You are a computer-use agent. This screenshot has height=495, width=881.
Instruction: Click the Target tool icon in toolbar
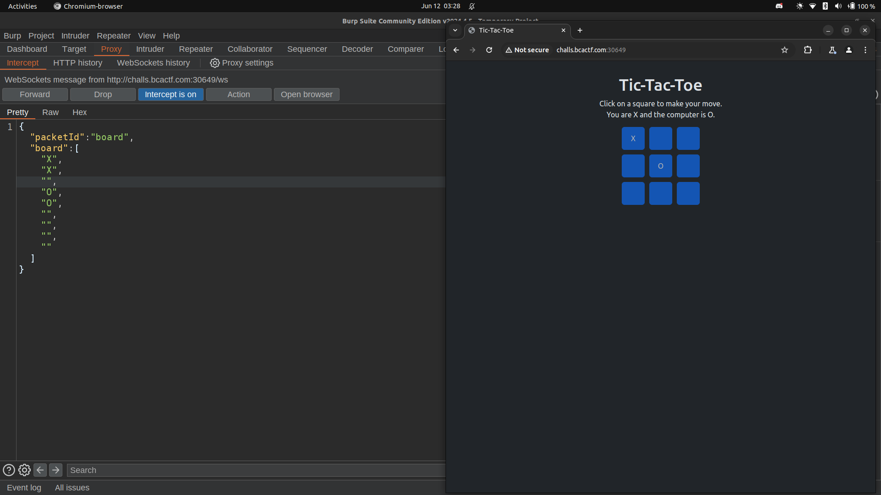[74, 48]
